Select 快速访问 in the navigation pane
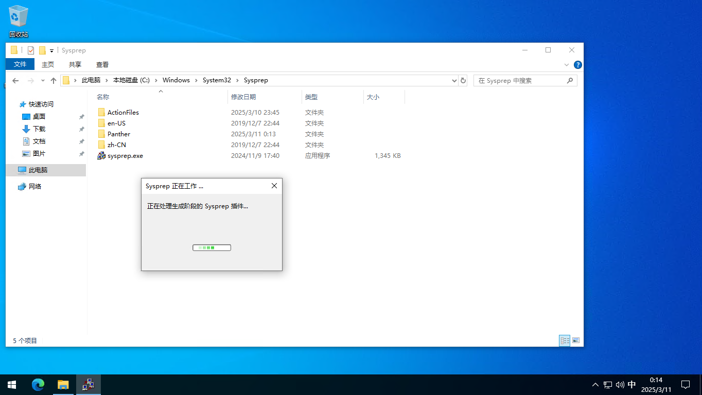 pos(41,104)
